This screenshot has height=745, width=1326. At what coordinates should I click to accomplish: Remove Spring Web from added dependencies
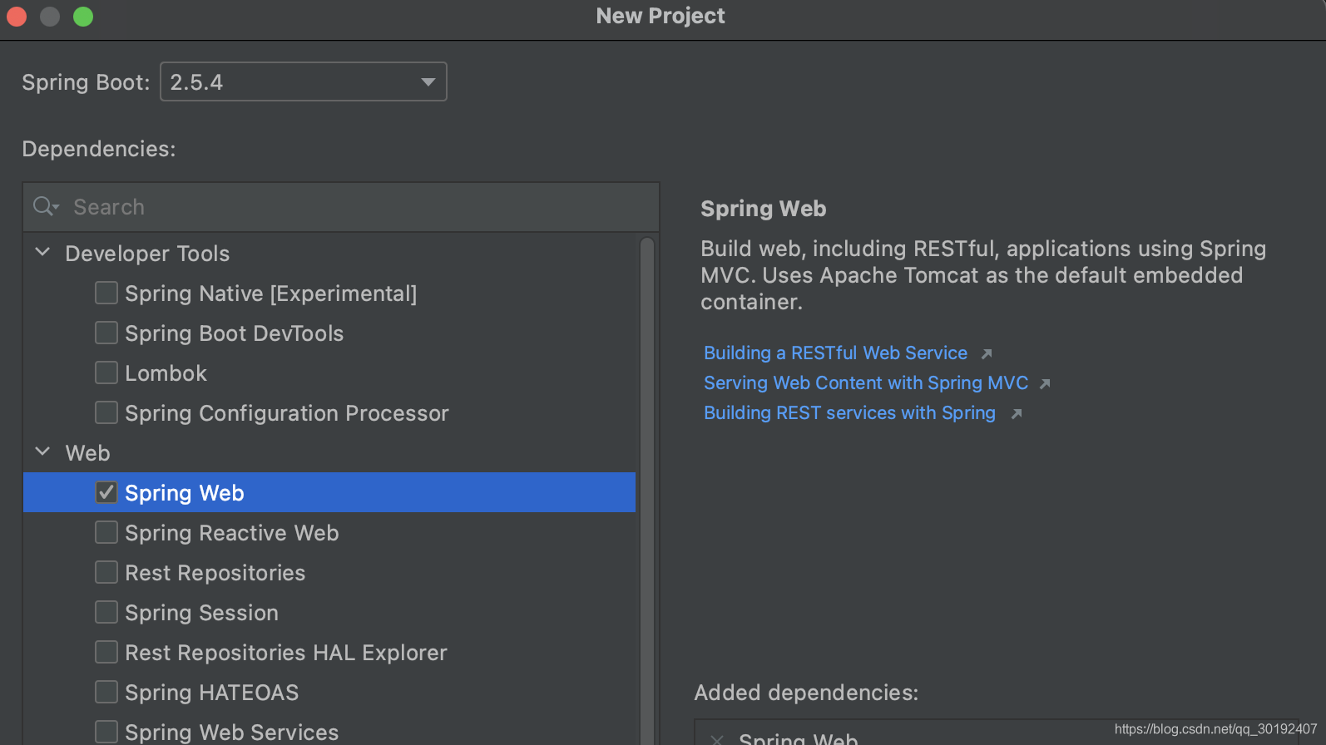pyautogui.click(x=717, y=739)
